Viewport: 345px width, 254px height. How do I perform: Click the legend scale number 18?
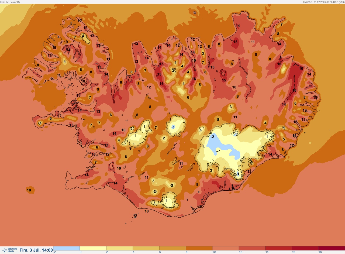(x=320, y=252)
